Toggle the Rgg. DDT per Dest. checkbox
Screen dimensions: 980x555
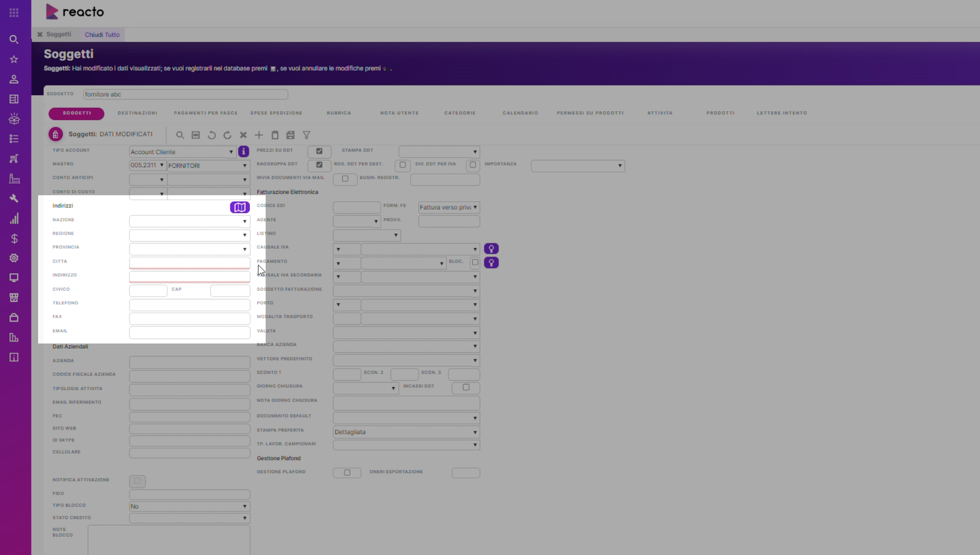[x=403, y=165]
